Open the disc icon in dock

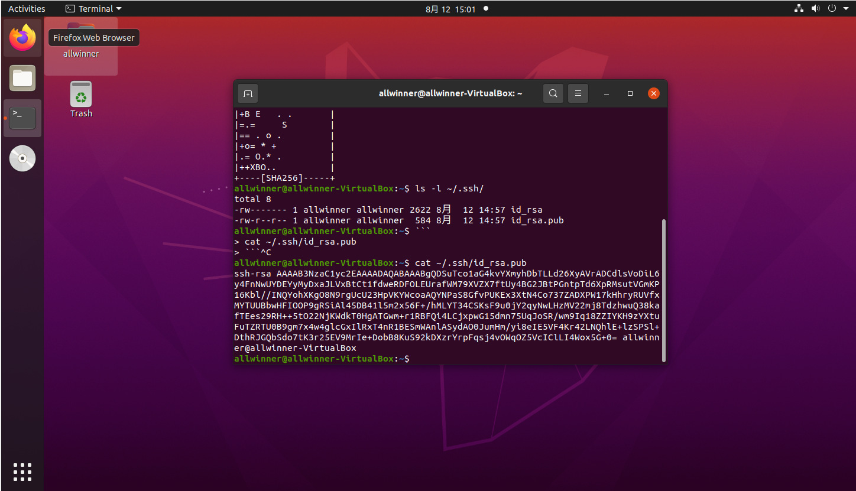pyautogui.click(x=22, y=158)
